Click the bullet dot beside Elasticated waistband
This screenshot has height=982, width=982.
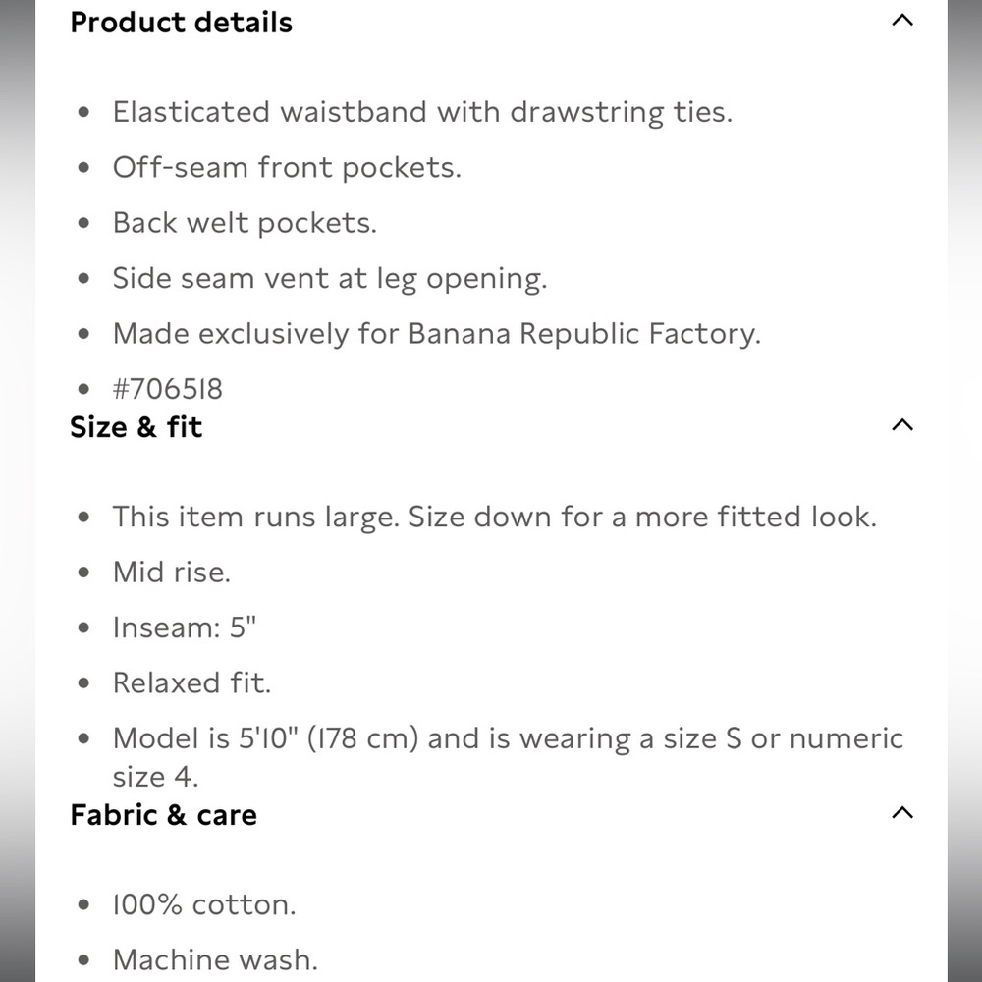83,113
